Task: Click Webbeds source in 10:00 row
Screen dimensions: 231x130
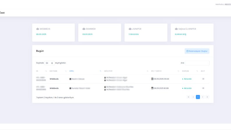Action: click(x=54, y=88)
